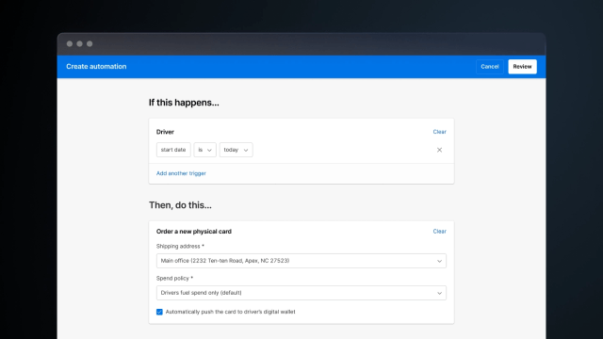Open the 'is' operator dropdown
Viewport: 603px width, 339px height.
[205, 150]
